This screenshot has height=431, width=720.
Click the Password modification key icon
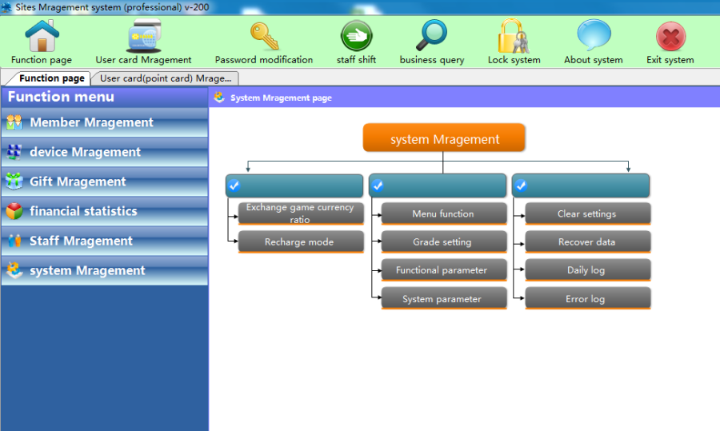click(265, 36)
